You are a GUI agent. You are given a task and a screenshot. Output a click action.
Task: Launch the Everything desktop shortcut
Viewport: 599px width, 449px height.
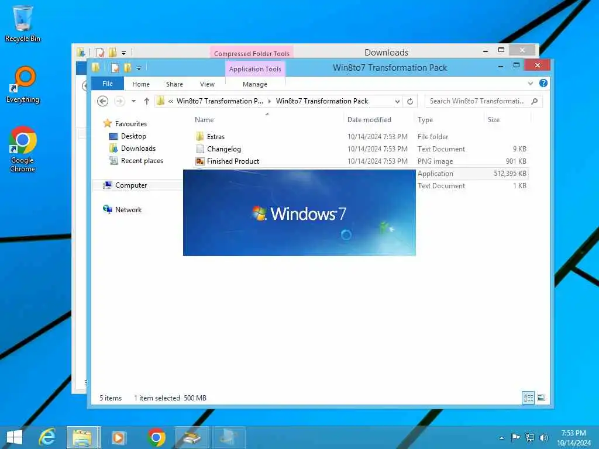(x=23, y=85)
